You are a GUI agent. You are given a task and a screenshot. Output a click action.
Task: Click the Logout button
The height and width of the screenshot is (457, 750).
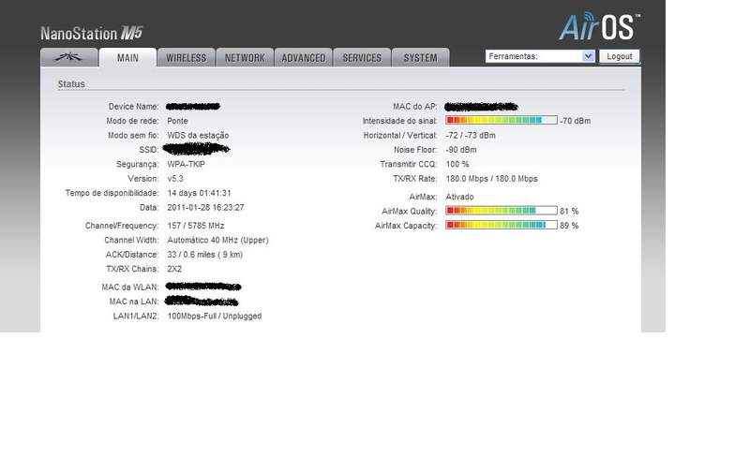[x=620, y=56]
